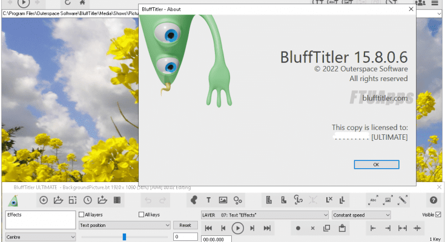Click the Text position slider handle
Image resolution: width=445 pixels, height=242 pixels.
124,237
